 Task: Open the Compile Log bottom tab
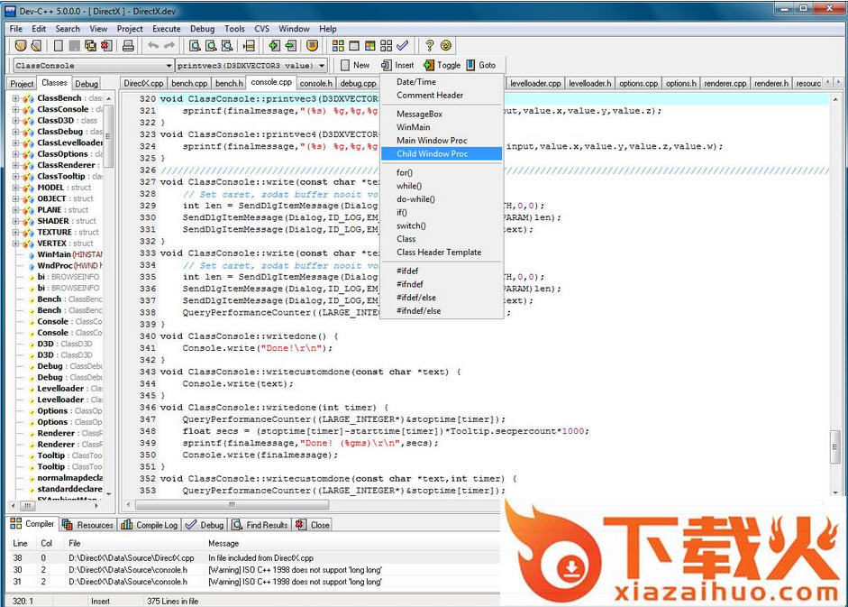[x=150, y=525]
